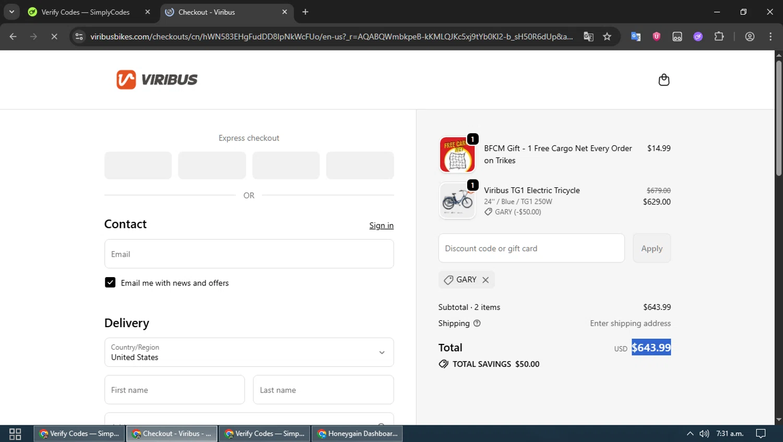Toggle Email me with news and offers checkbox
The width and height of the screenshot is (783, 442).
110,282
